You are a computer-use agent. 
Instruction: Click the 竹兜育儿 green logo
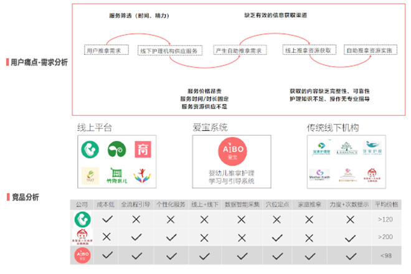pyautogui.click(x=116, y=177)
